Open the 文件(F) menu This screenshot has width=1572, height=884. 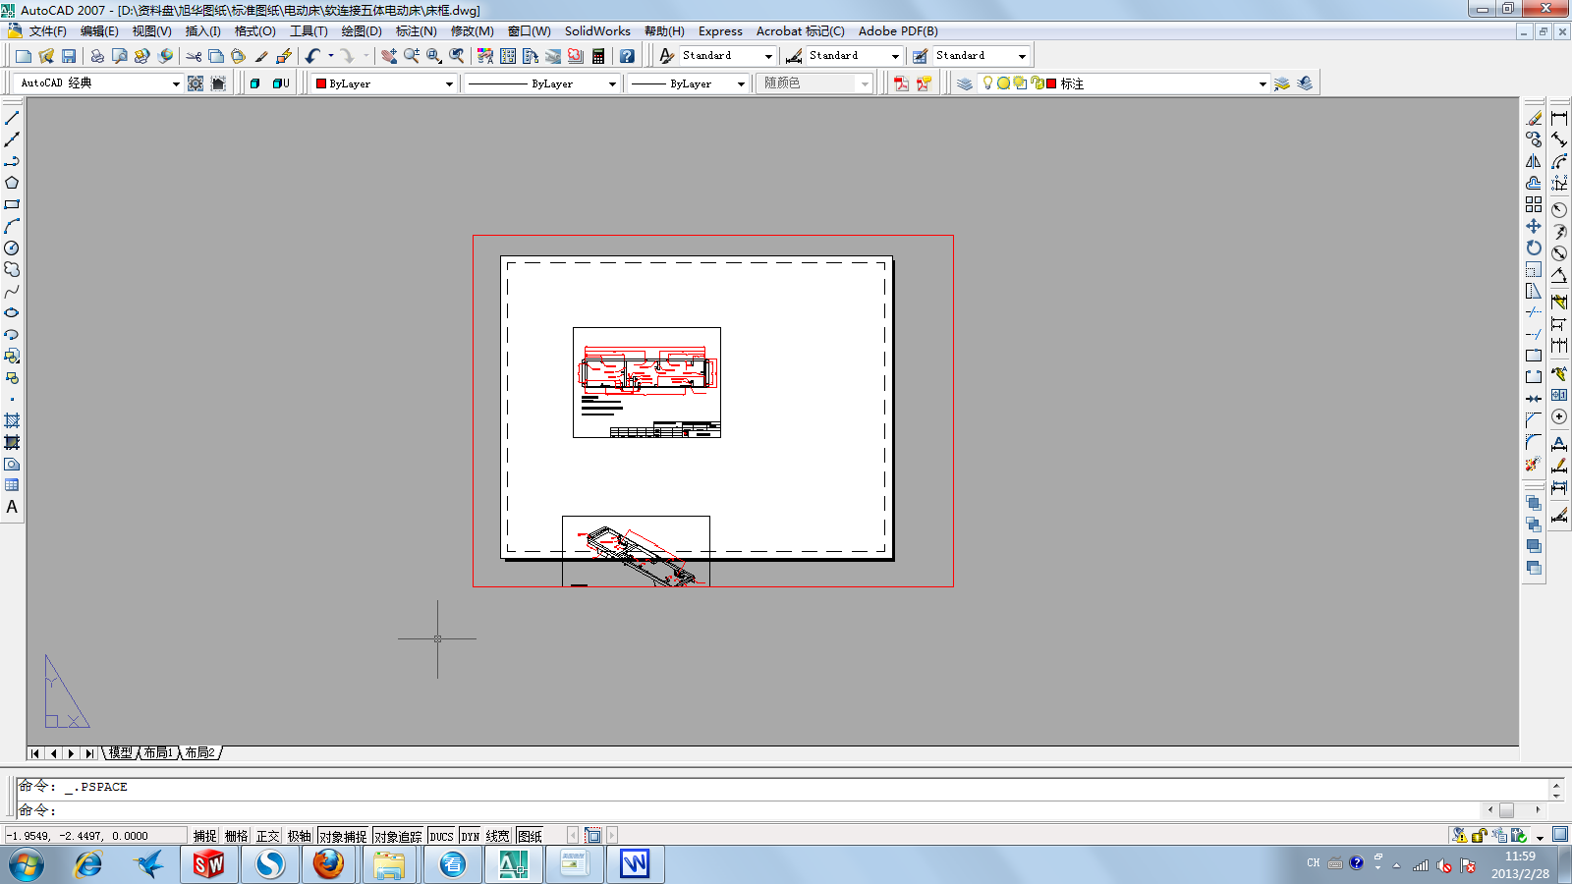tap(48, 31)
